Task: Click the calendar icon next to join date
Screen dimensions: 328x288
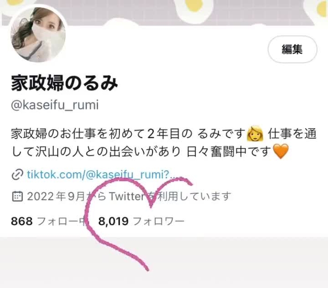Action: point(17,196)
